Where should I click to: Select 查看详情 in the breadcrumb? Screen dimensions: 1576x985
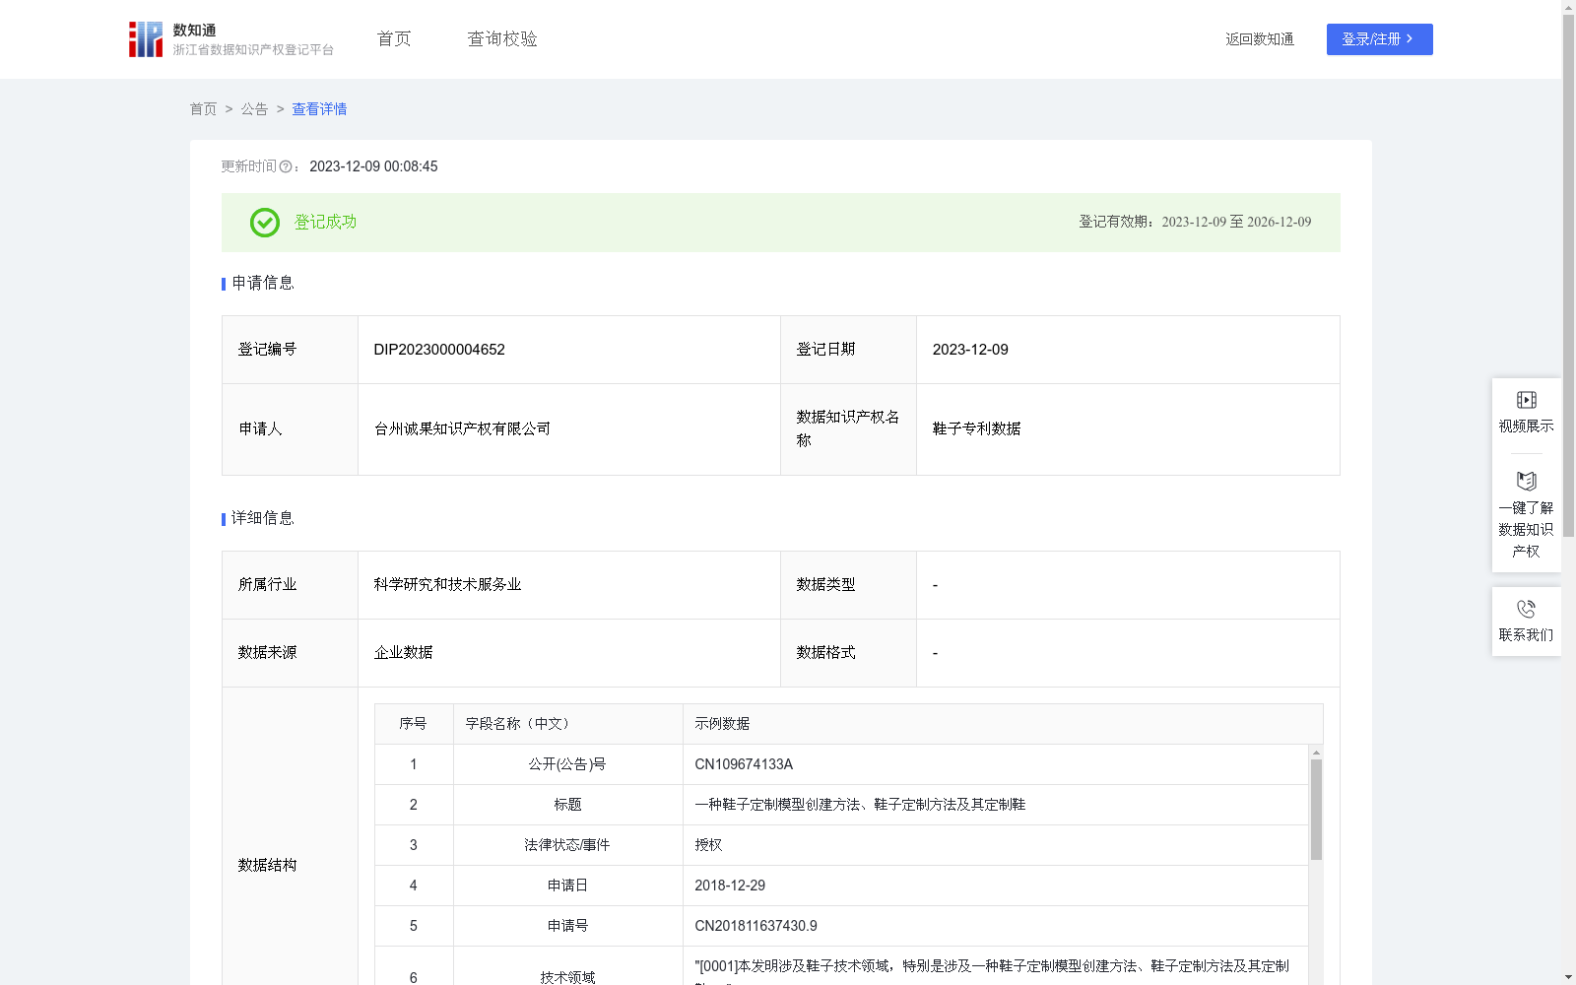319,109
